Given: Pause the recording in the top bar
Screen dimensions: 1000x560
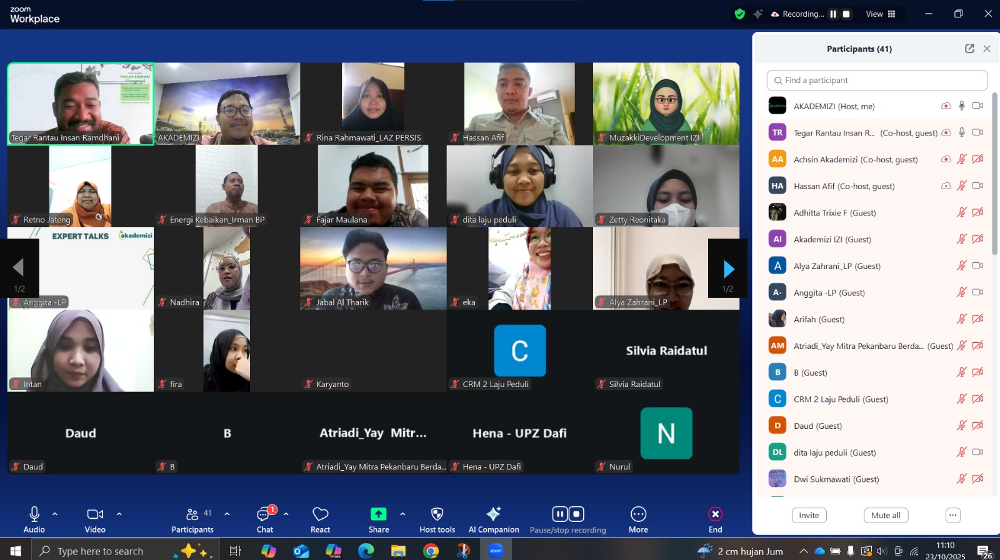Looking at the screenshot, I should click(x=833, y=14).
